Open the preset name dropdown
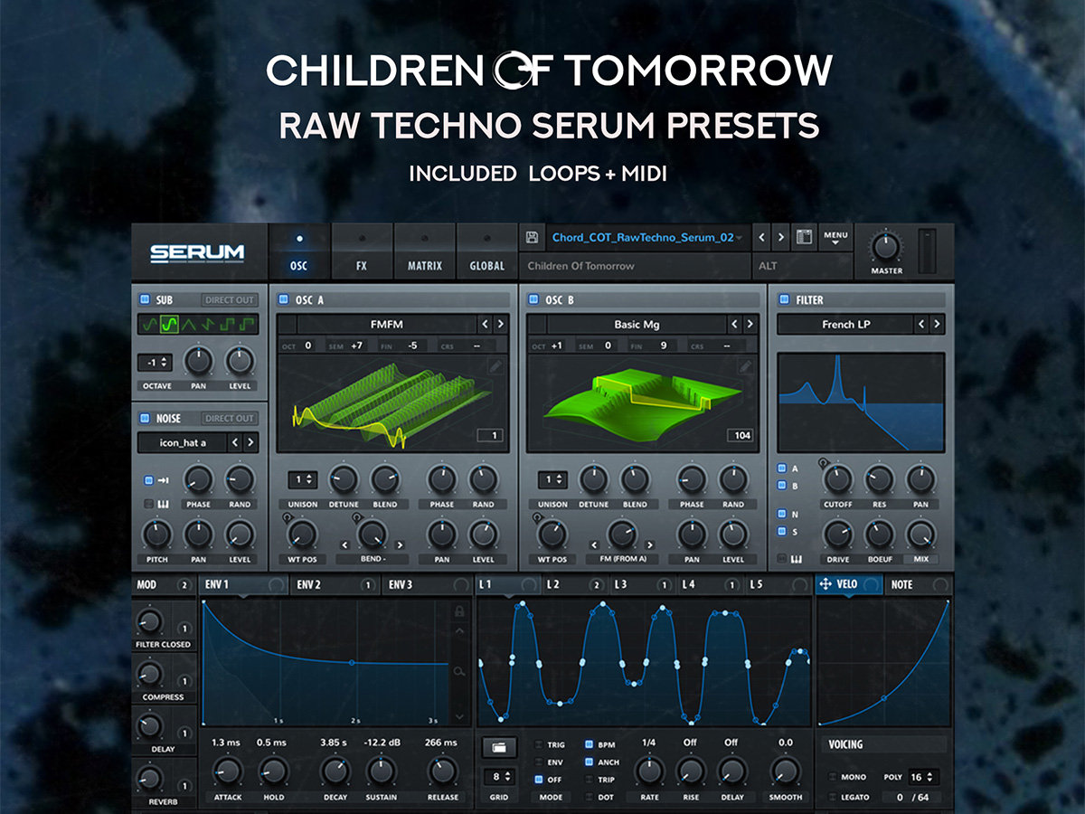This screenshot has width=1085, height=814. (739, 238)
